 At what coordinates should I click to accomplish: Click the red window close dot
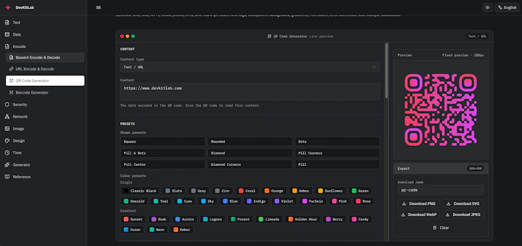click(x=122, y=36)
